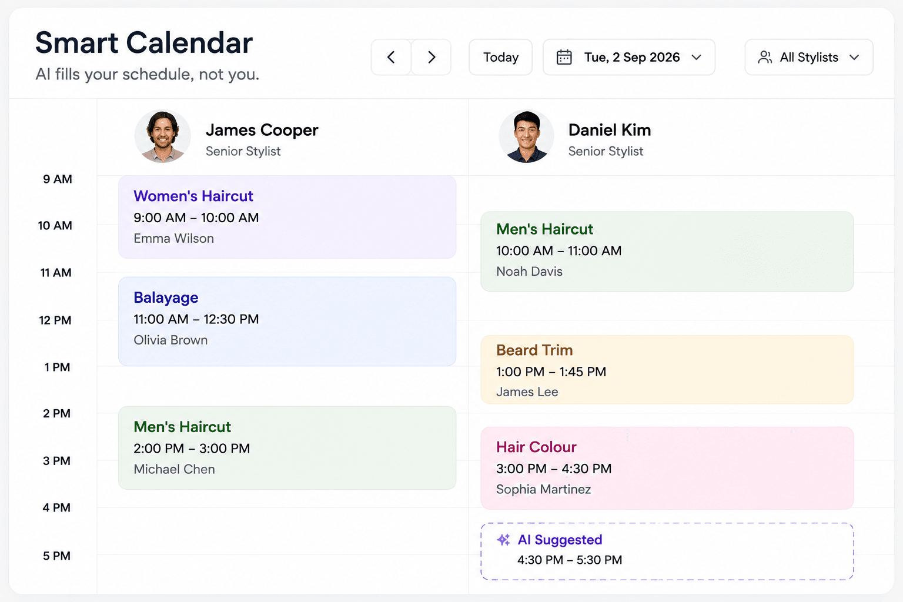Click the Tue, 2 Sep 2026 date text
903x602 pixels.
632,57
